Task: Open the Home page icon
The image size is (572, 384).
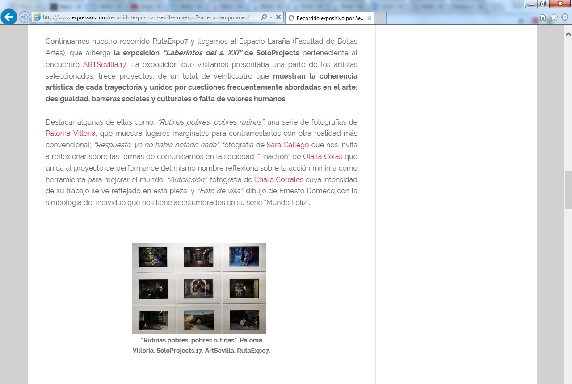Action: 543,17
